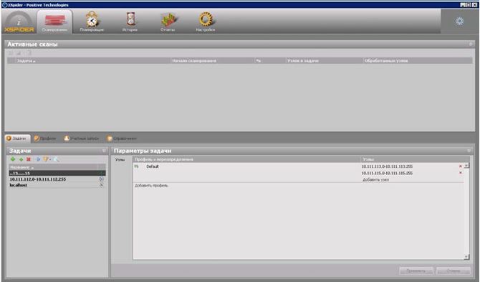The width and height of the screenshot is (480, 282).
Task: Open the Отчеты chart tab
Action: pos(168,22)
